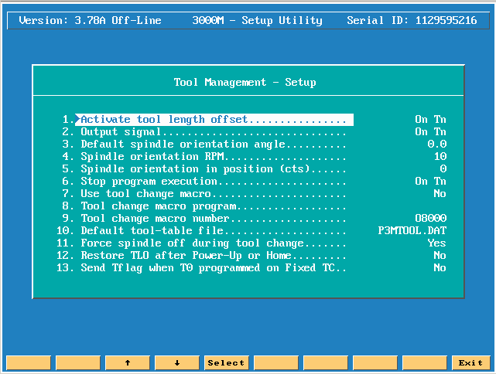Viewport: 496px width, 374px height.
Task: Click the value 0 for in position (cts)
Action: pos(443,169)
